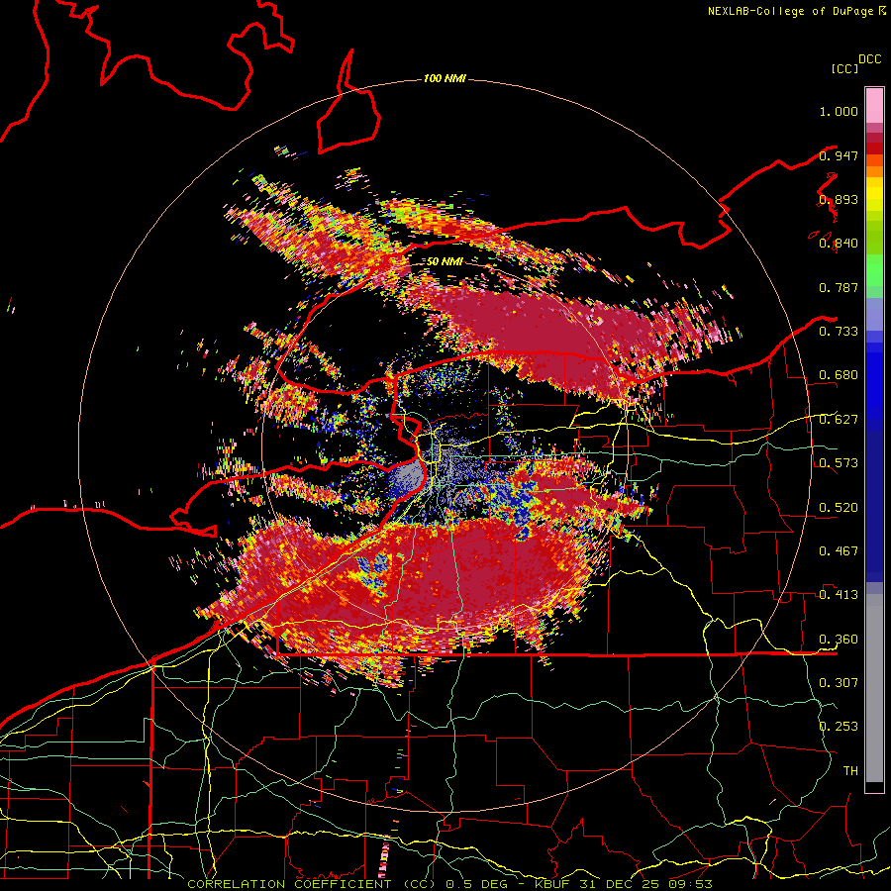Click the 0.840 scale value

[x=839, y=244]
